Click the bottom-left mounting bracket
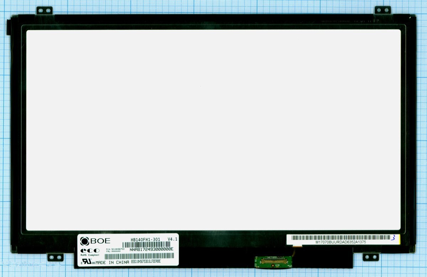Image resolution: width=427 pixels, height=277 pixels. click(x=55, y=257)
